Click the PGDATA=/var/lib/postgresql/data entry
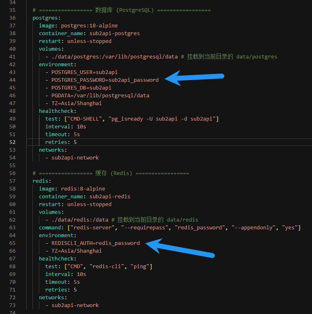The height and width of the screenshot is (314, 312). (x=100, y=95)
